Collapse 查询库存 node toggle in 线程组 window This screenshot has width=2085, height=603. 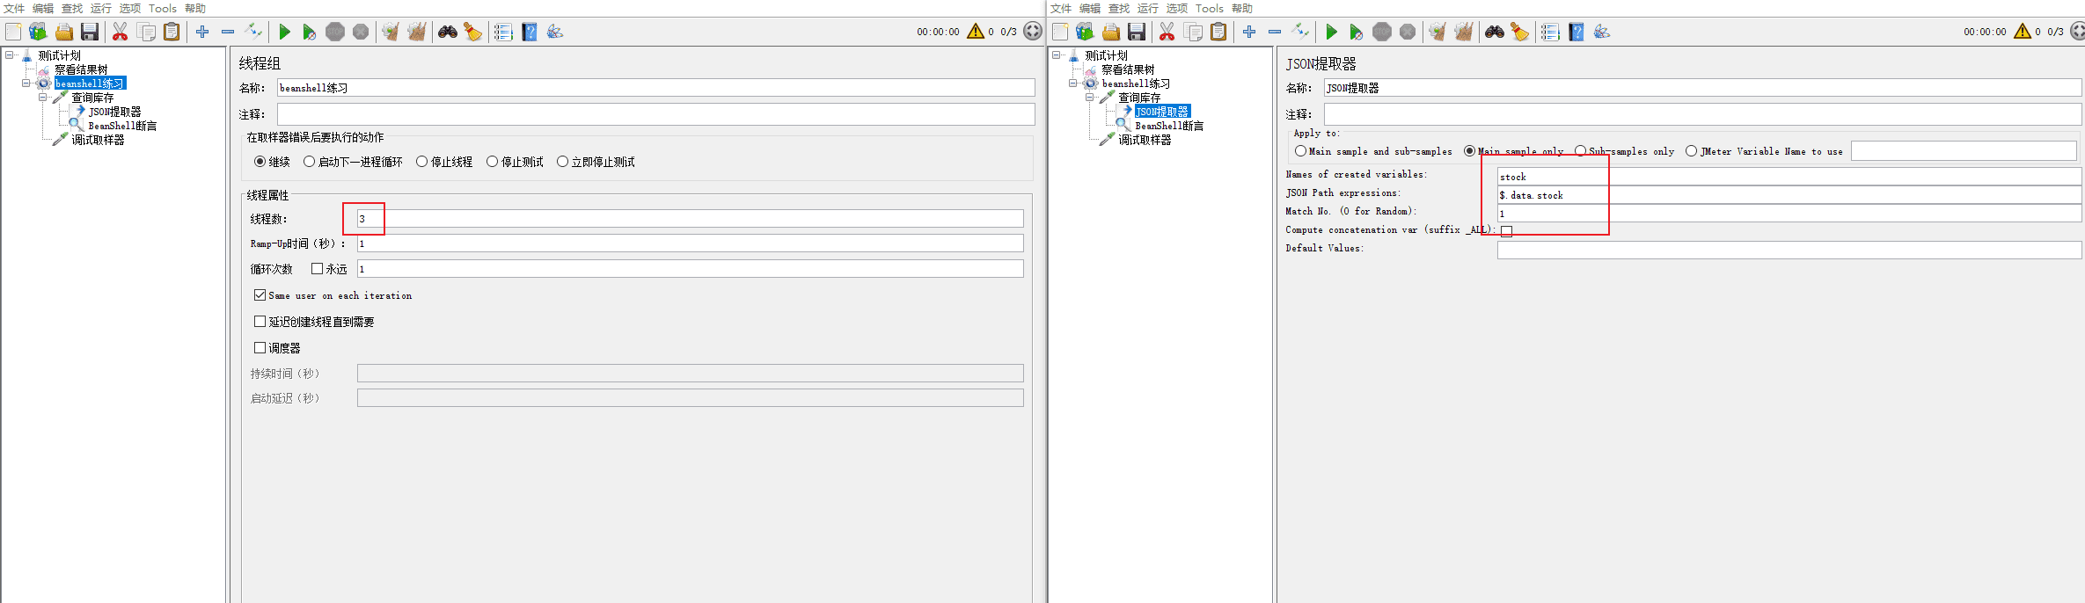42,98
